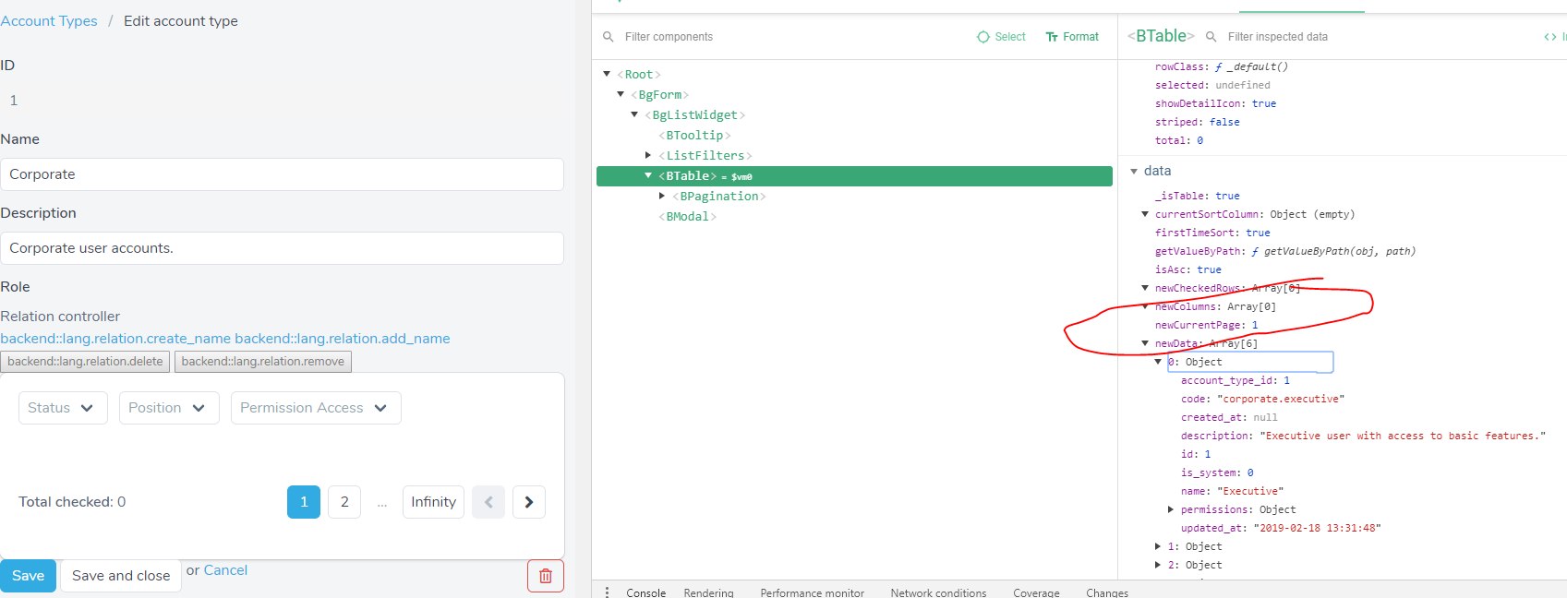Expand the BPagination component node

[x=662, y=196]
